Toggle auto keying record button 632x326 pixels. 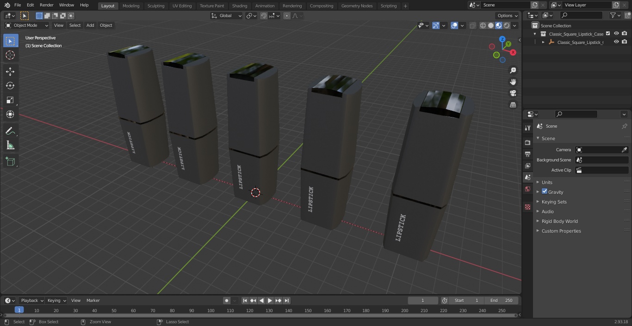coord(227,301)
